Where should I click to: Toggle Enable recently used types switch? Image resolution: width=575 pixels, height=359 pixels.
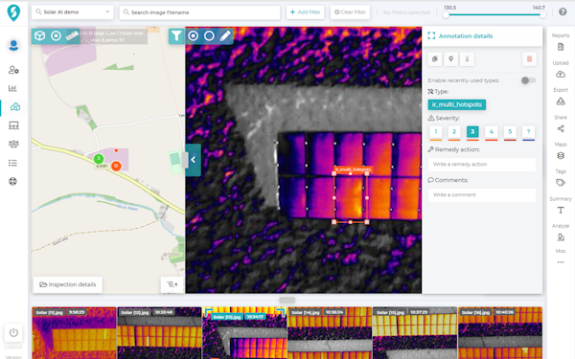click(x=528, y=80)
